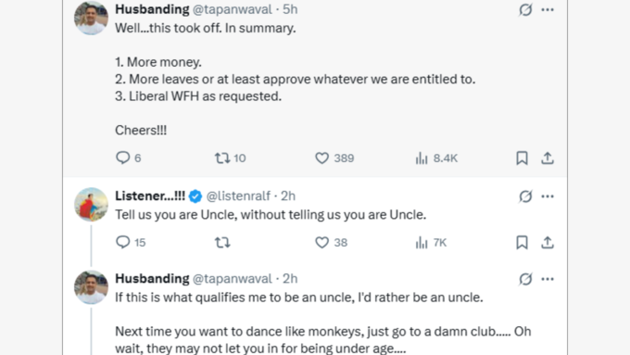Open more options on Husbanding's reply tweet
Screen dimensions: 630x355
coord(548,279)
